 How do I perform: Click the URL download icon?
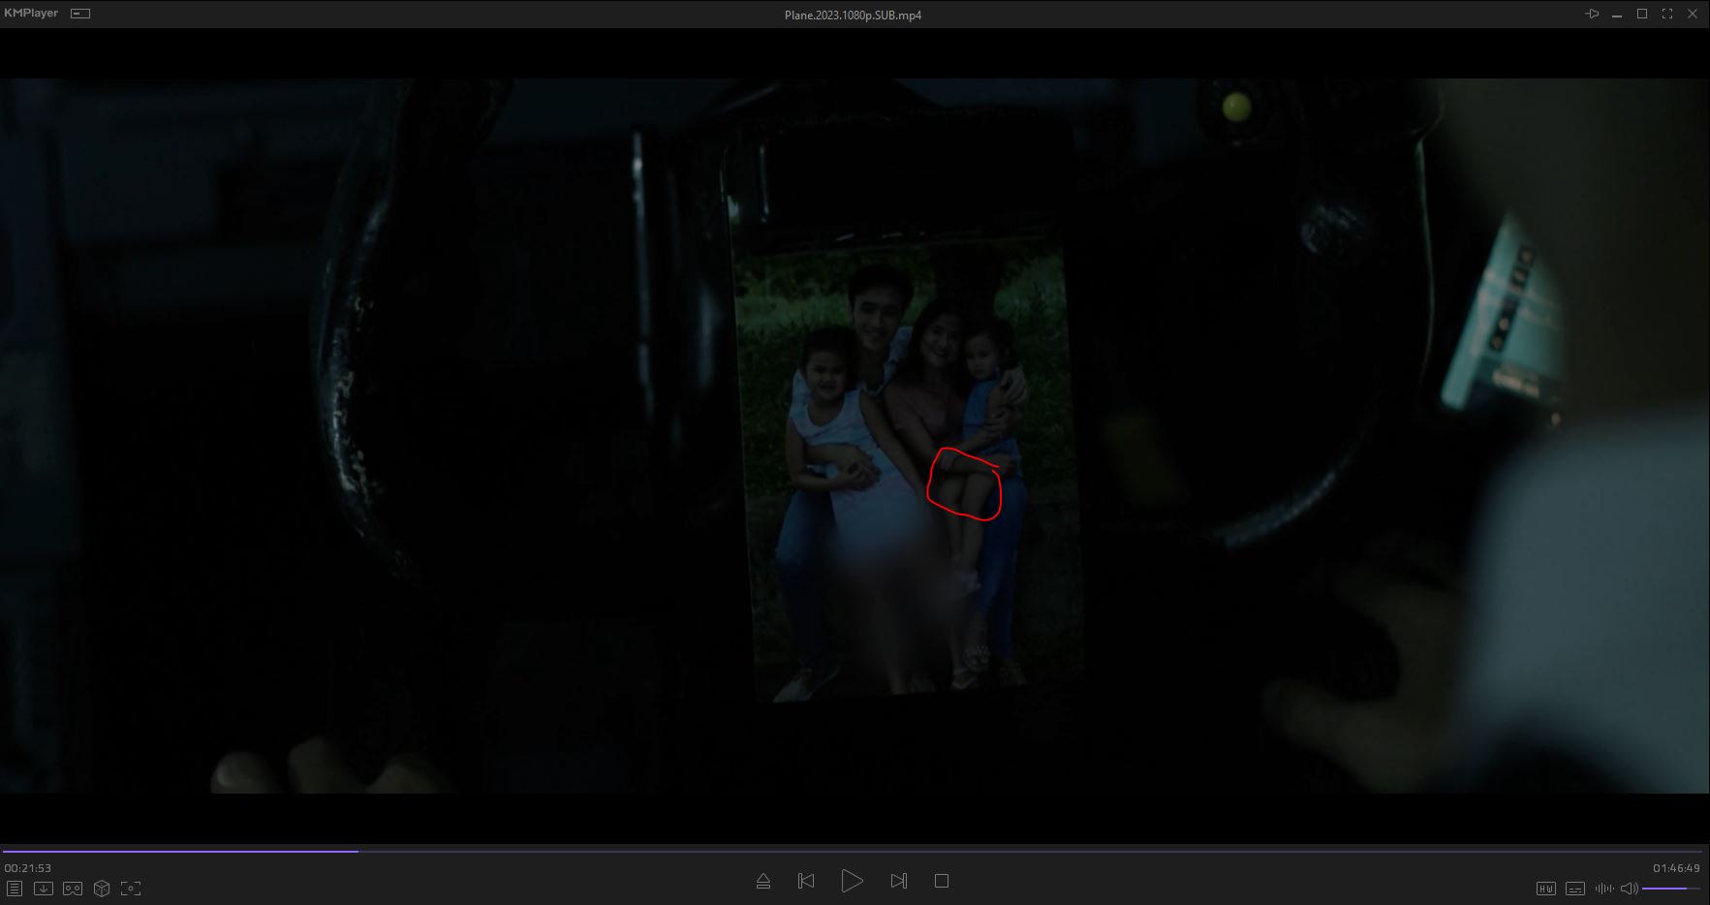click(43, 889)
